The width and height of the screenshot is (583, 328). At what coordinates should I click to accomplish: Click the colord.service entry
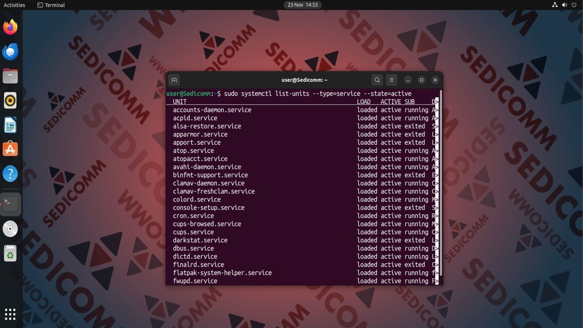[197, 200]
